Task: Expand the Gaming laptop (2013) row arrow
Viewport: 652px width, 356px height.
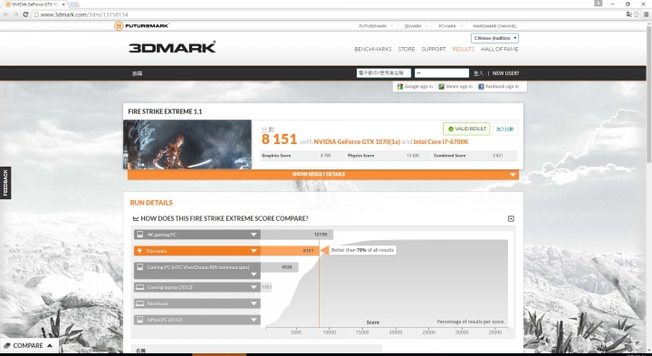Action: 254,287
